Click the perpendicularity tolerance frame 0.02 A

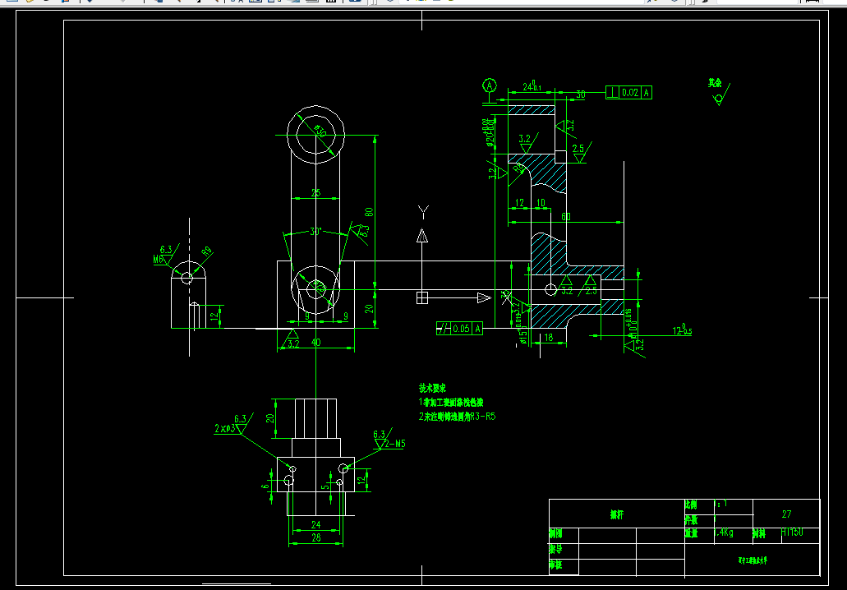tap(628, 92)
